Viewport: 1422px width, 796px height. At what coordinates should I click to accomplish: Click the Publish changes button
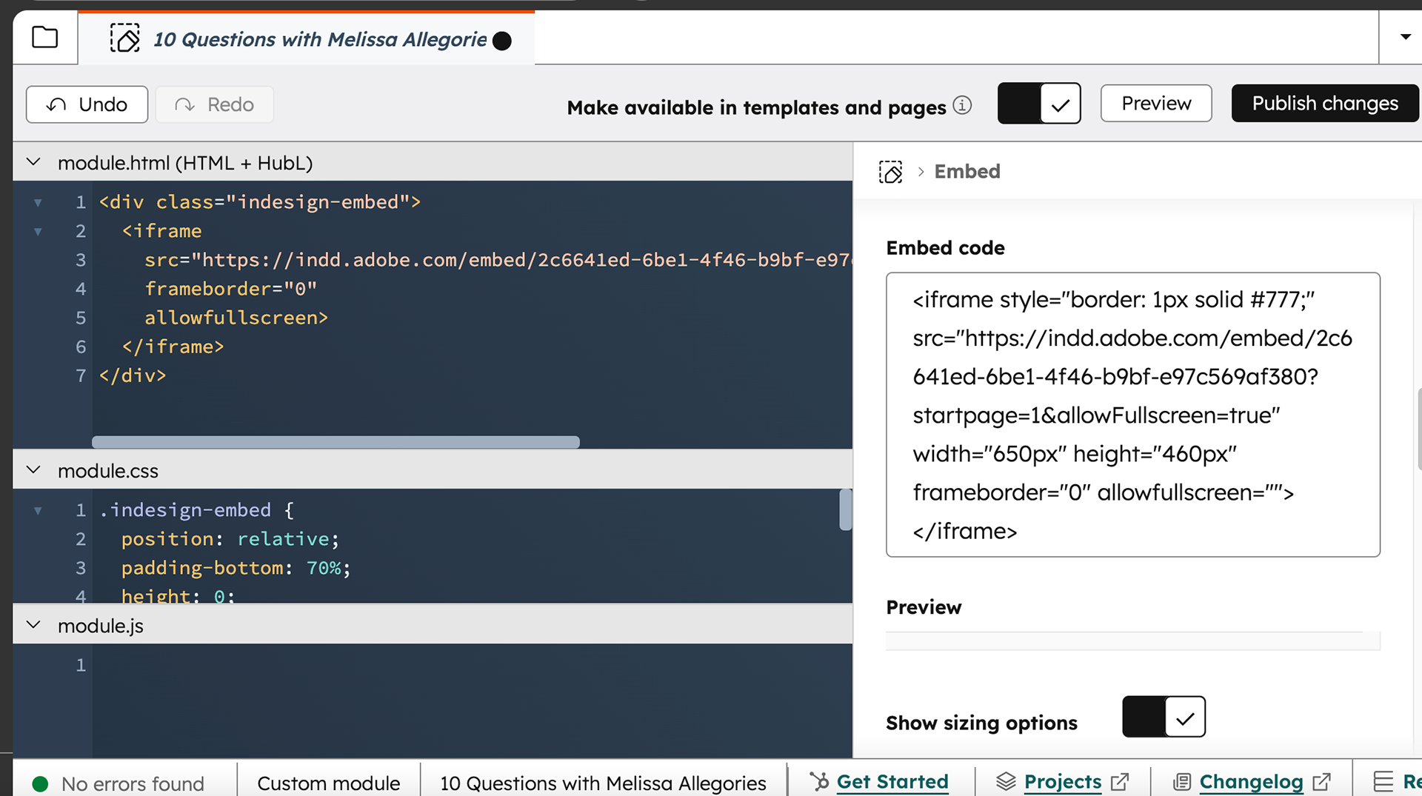pyautogui.click(x=1325, y=104)
